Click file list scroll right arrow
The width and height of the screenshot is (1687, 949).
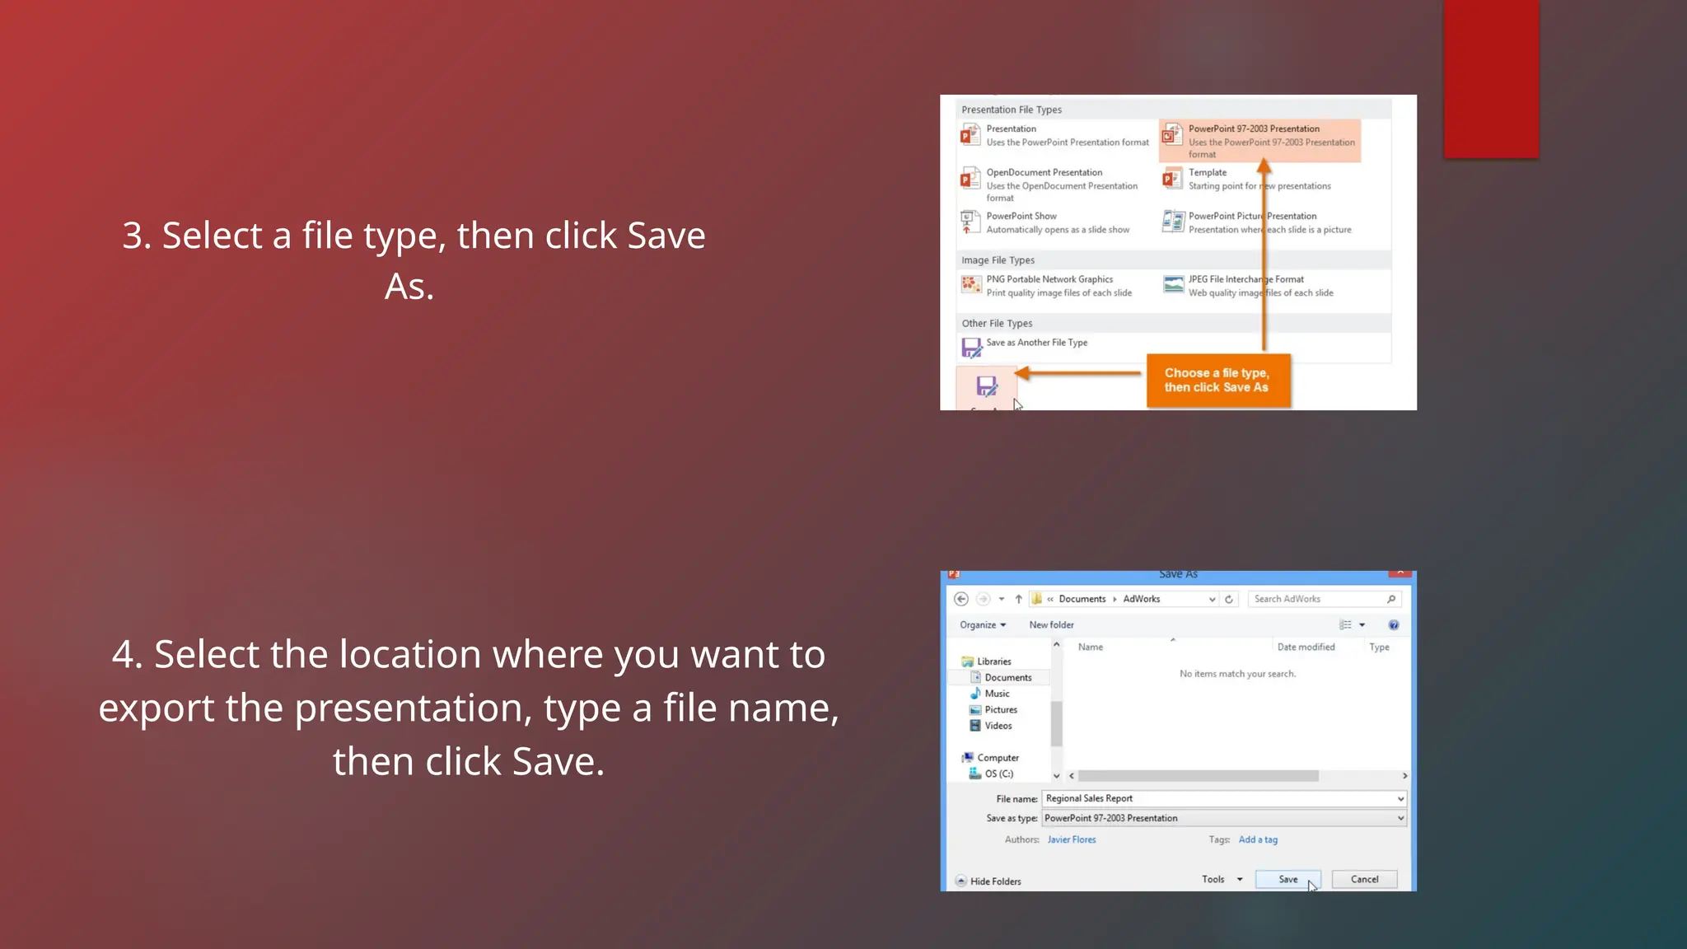pyautogui.click(x=1404, y=776)
